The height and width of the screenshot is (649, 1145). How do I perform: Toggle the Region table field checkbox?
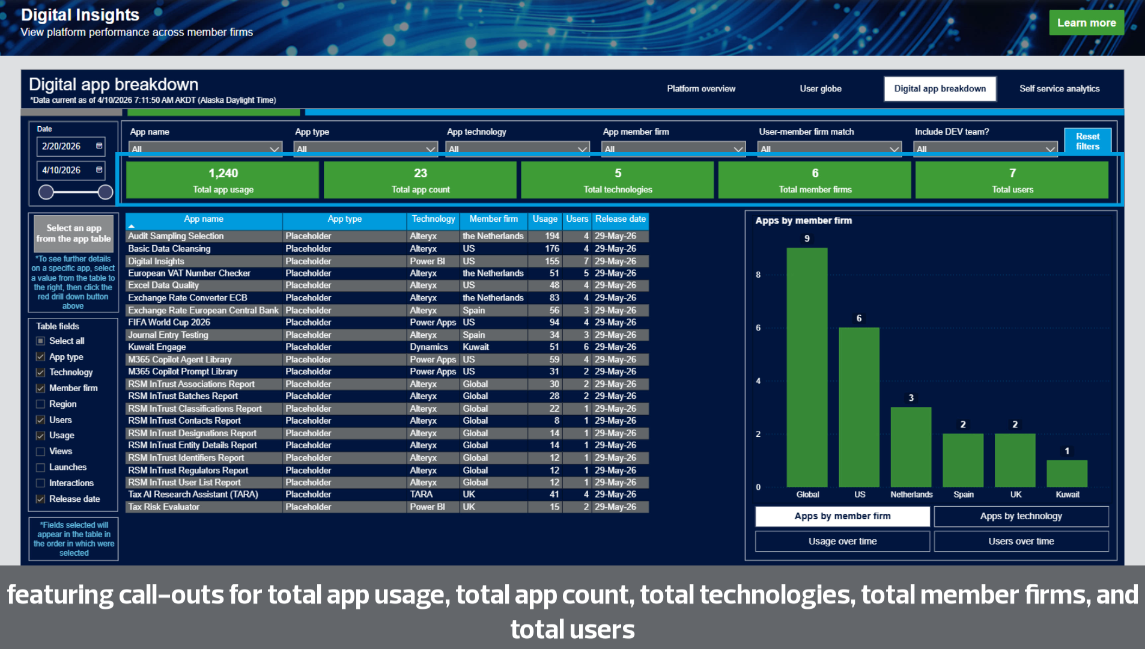pyautogui.click(x=40, y=404)
